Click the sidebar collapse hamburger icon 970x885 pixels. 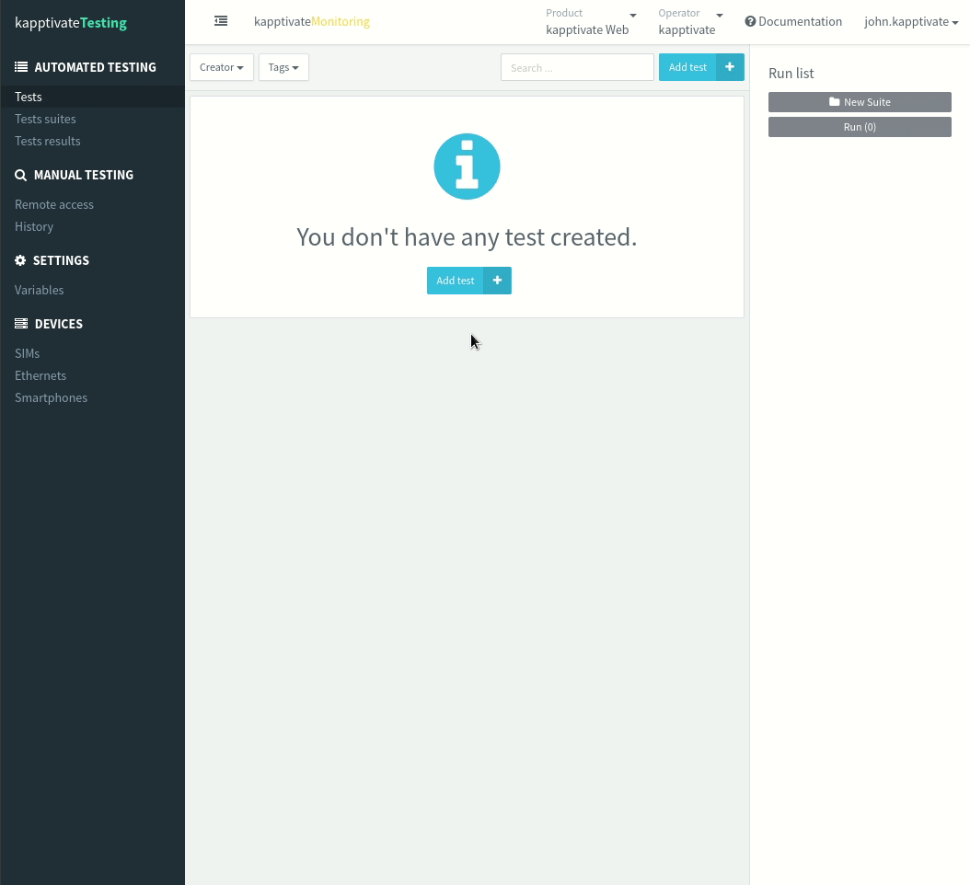pos(221,21)
